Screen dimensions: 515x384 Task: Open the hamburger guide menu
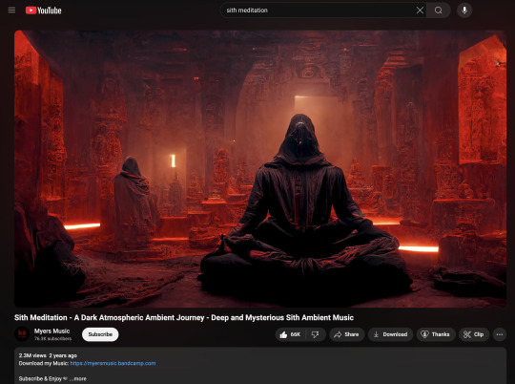click(11, 11)
